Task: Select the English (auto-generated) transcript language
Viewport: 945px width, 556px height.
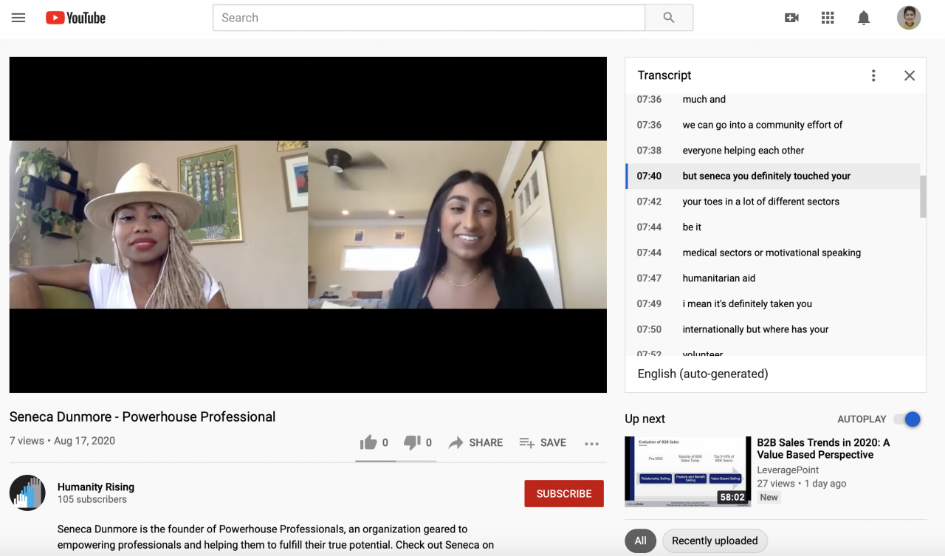Action: [x=703, y=374]
